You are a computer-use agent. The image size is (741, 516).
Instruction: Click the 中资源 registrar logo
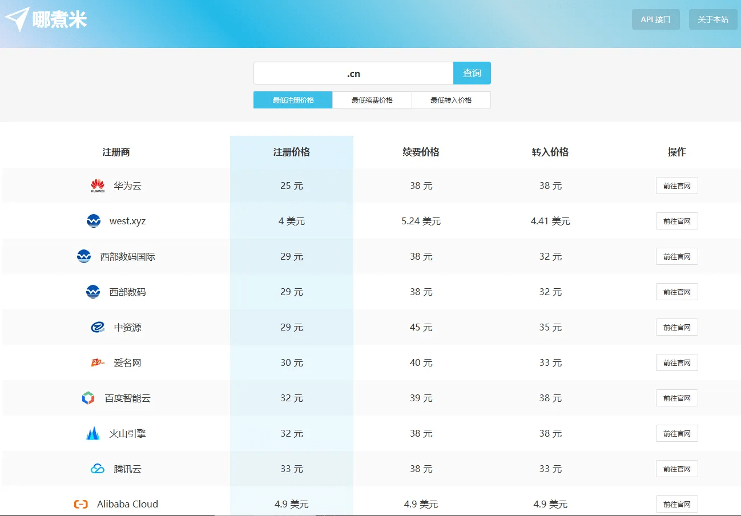(98, 328)
